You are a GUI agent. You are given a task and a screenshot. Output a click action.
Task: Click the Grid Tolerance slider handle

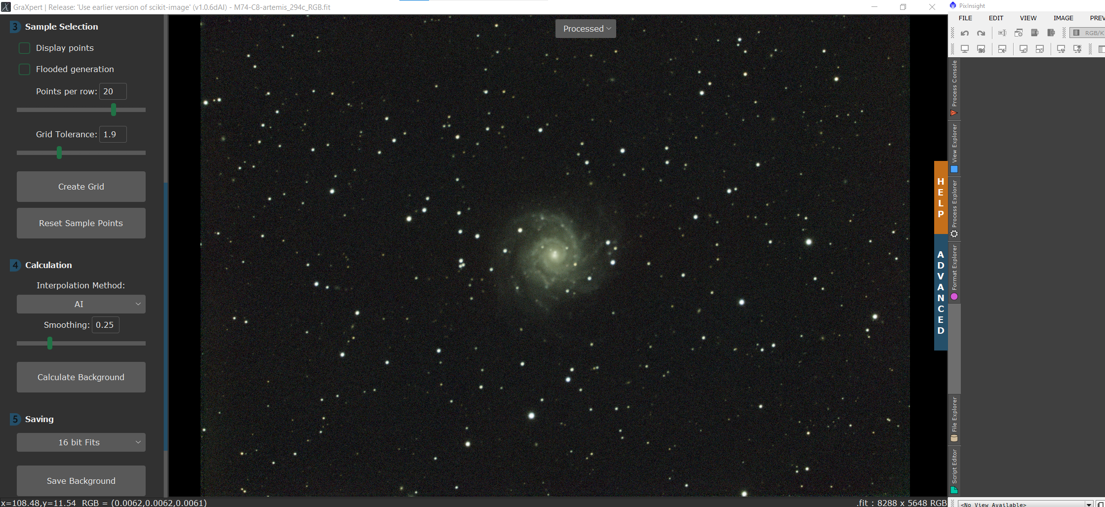click(59, 153)
